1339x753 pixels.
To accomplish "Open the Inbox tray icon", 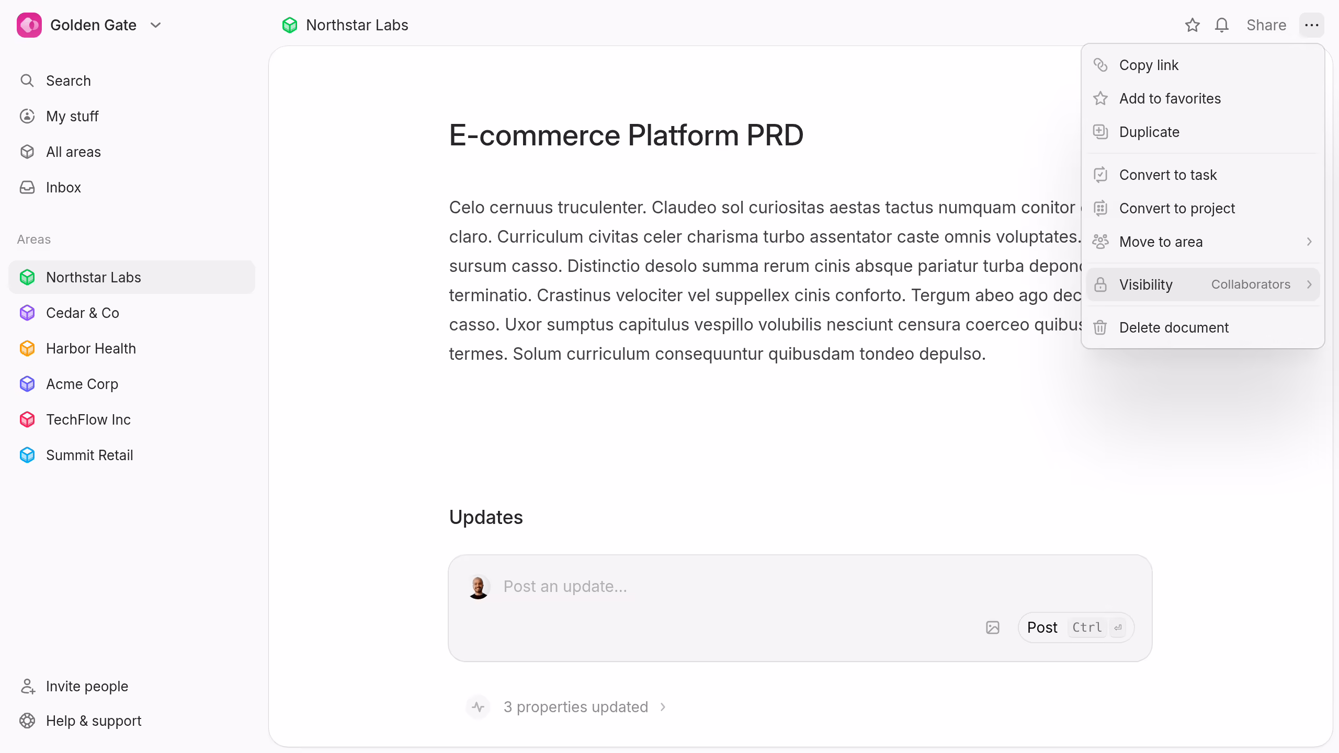I will tap(27, 187).
